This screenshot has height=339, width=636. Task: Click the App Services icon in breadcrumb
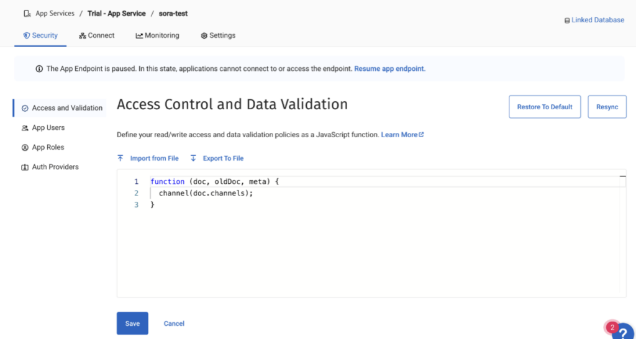tap(27, 14)
